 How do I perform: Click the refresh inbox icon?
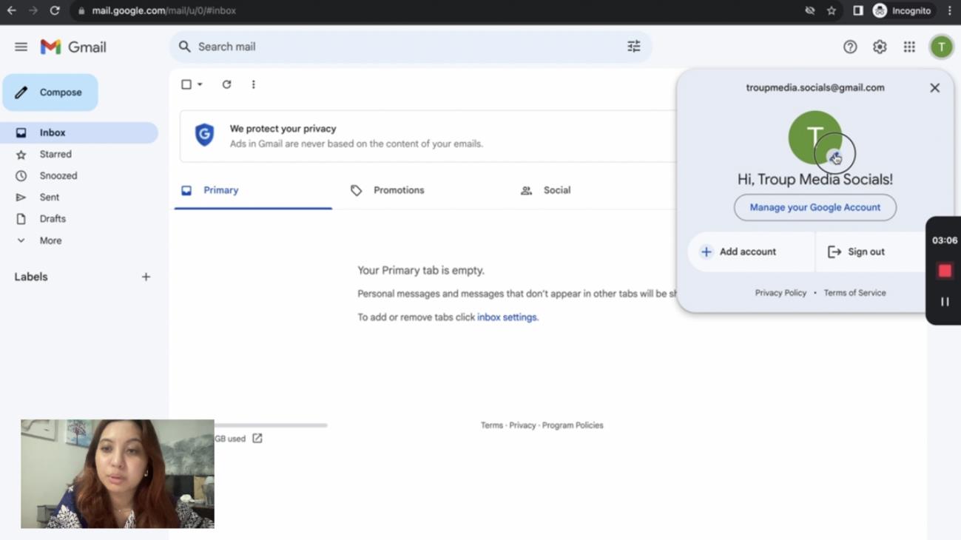[x=226, y=84]
